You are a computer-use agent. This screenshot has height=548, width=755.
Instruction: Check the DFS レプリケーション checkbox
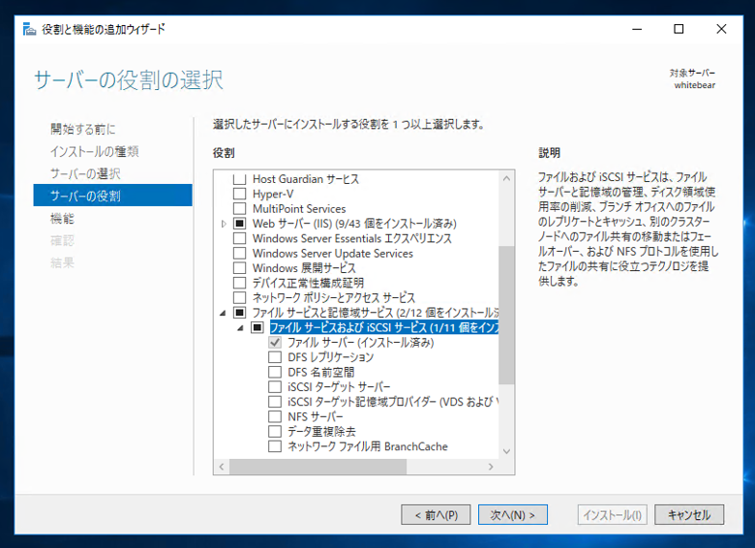click(275, 357)
